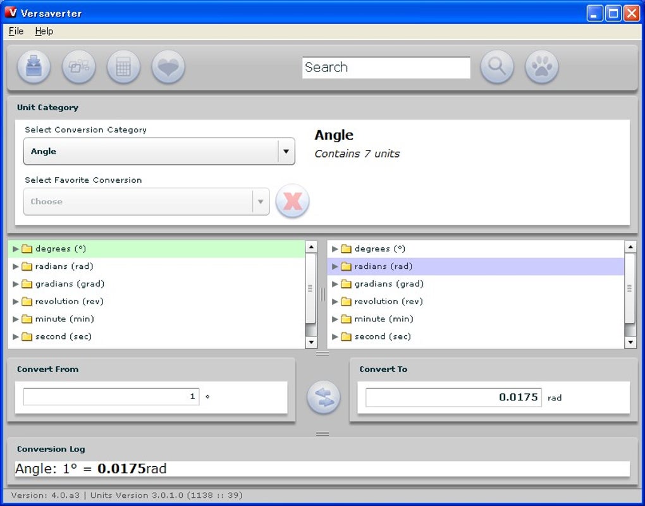Open the Select Favorite Conversion dropdown

click(x=147, y=202)
